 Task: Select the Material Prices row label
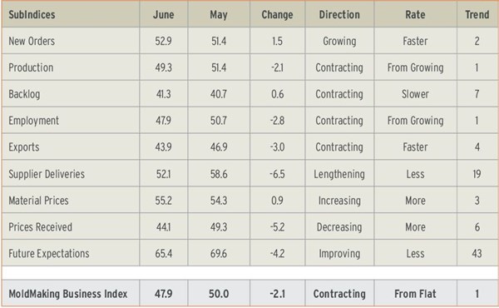click(x=38, y=201)
